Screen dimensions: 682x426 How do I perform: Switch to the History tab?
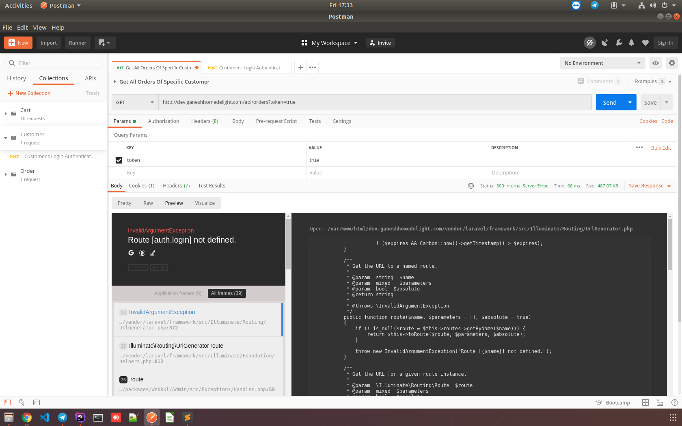click(x=16, y=78)
